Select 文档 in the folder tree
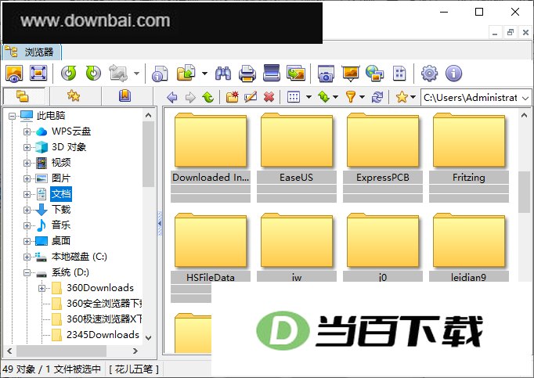The height and width of the screenshot is (378, 534). pos(61,194)
